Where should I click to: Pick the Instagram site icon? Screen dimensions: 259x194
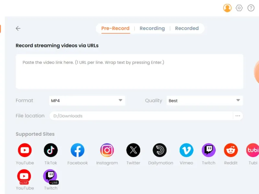pyautogui.click(x=107, y=150)
